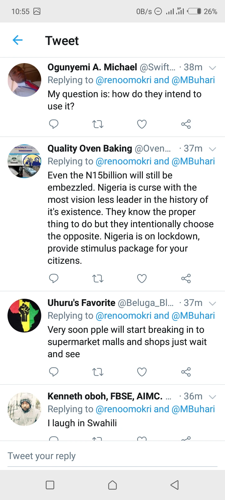The width and height of the screenshot is (225, 500).
Task: Share Ogunyemi A. Michael's tweet
Action: click(x=186, y=124)
